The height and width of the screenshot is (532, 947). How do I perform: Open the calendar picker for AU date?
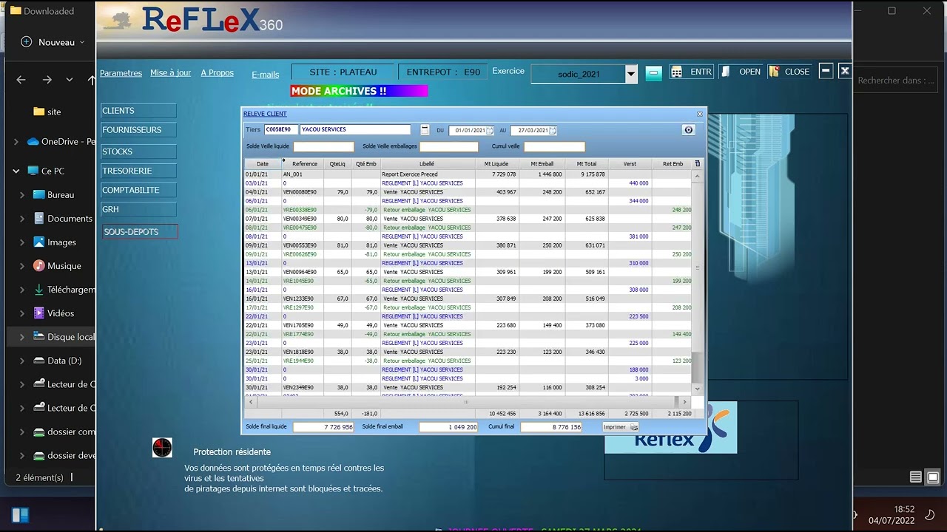(x=553, y=130)
